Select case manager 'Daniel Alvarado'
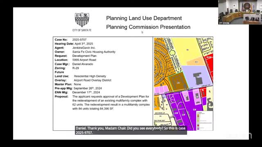This screenshot has width=262, height=147. pos(83,64)
